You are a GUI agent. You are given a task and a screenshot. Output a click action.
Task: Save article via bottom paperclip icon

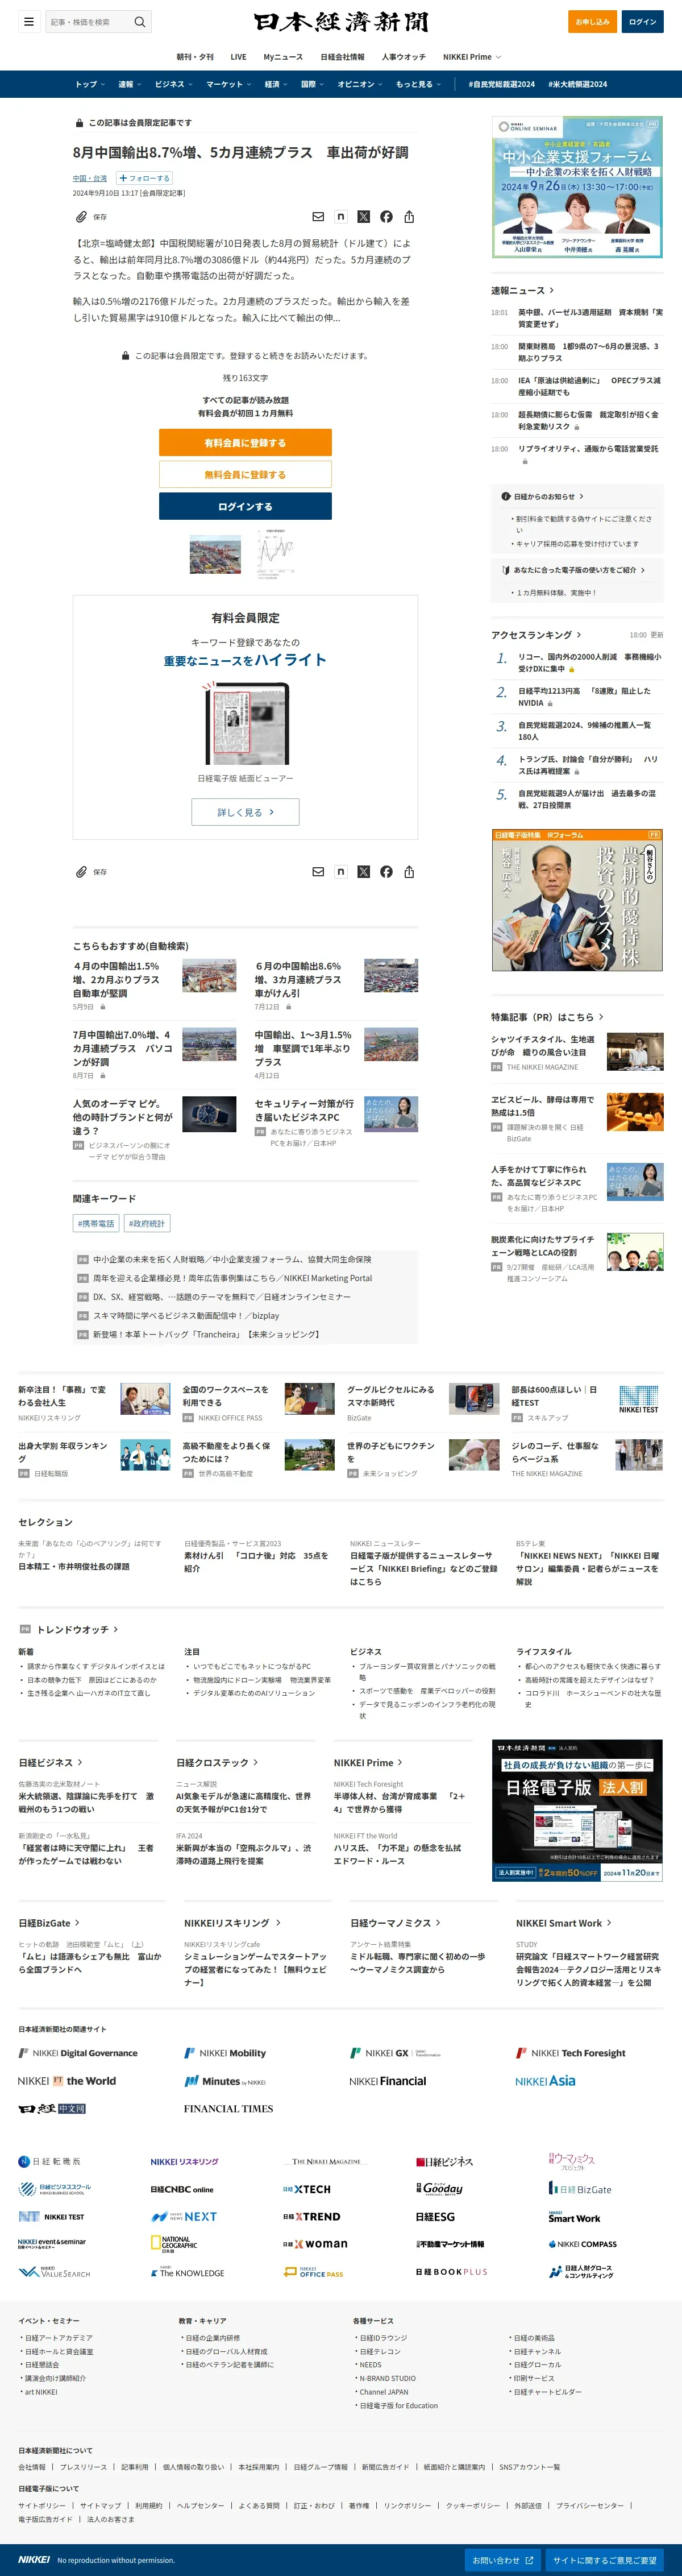pos(81,872)
